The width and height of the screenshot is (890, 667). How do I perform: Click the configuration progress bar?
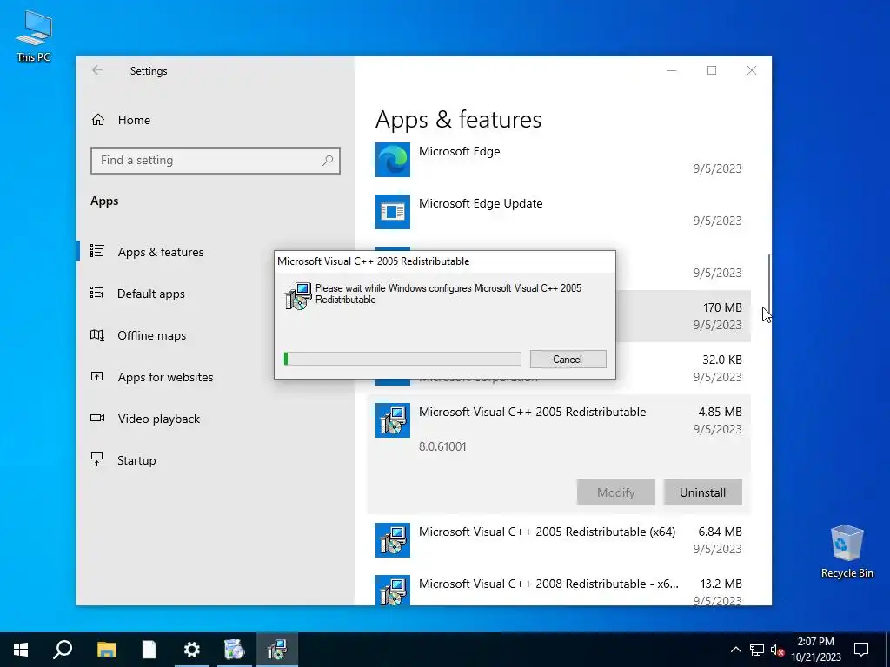(x=402, y=359)
